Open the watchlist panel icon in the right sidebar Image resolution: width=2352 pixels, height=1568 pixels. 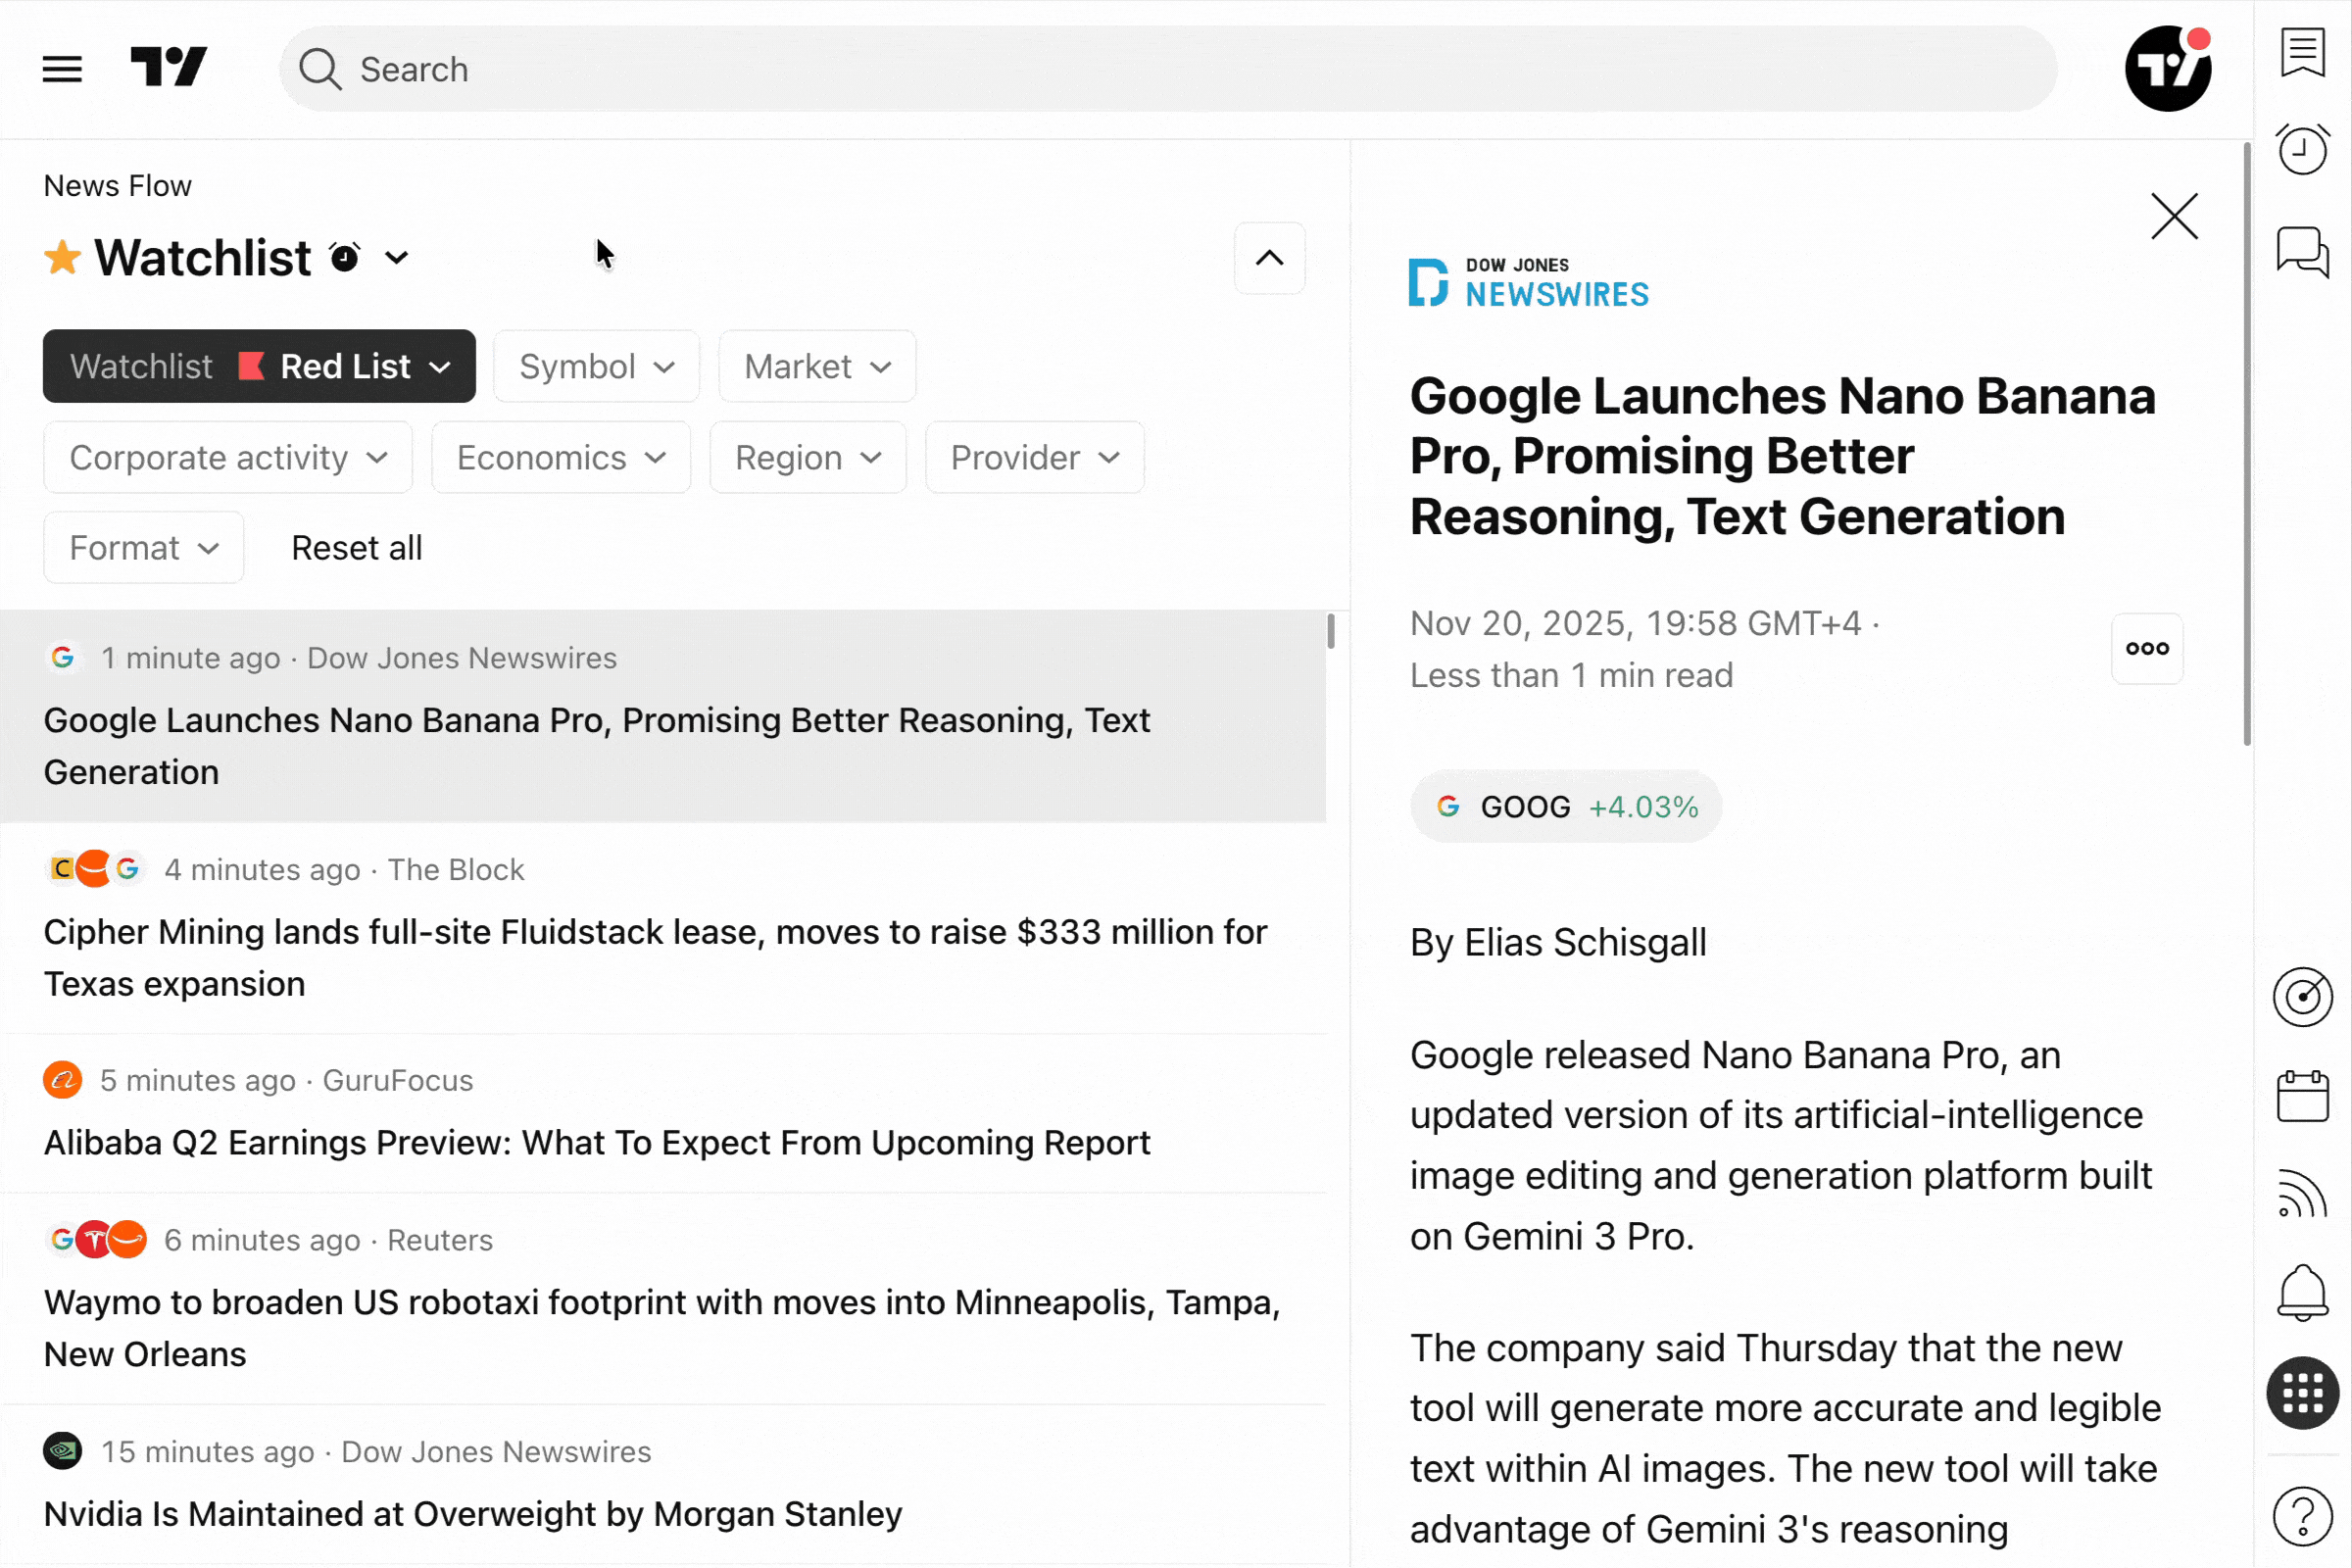tap(2302, 53)
